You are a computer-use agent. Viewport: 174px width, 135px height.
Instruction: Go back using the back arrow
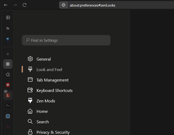click(6, 5)
